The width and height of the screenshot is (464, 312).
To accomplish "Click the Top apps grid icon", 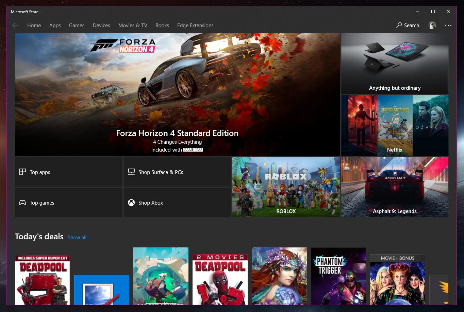I will point(22,172).
